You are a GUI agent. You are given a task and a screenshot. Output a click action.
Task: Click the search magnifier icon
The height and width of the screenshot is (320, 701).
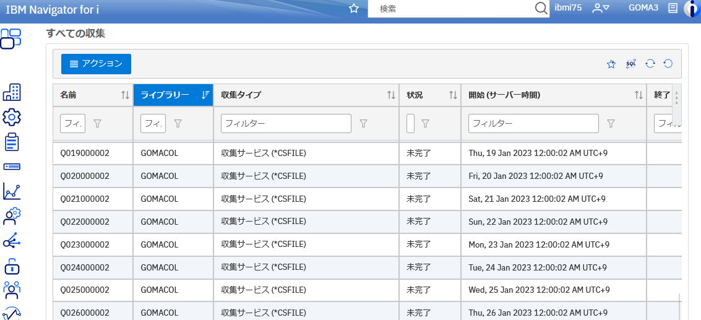pyautogui.click(x=541, y=9)
